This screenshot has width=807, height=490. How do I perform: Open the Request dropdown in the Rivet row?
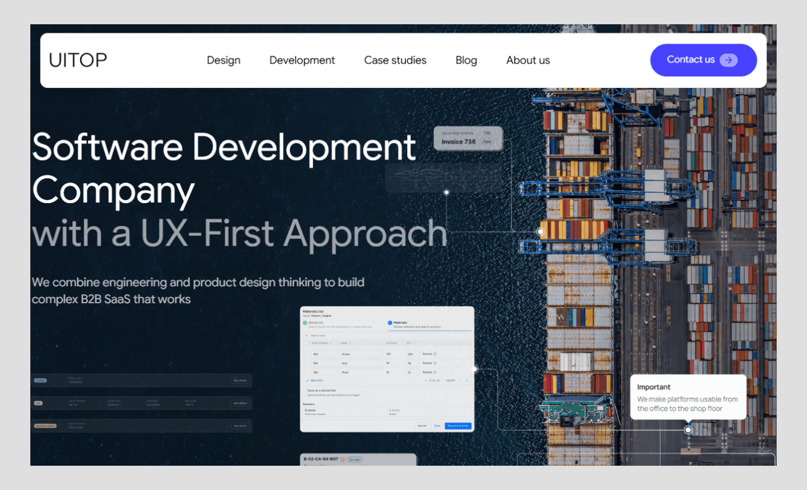click(x=430, y=372)
